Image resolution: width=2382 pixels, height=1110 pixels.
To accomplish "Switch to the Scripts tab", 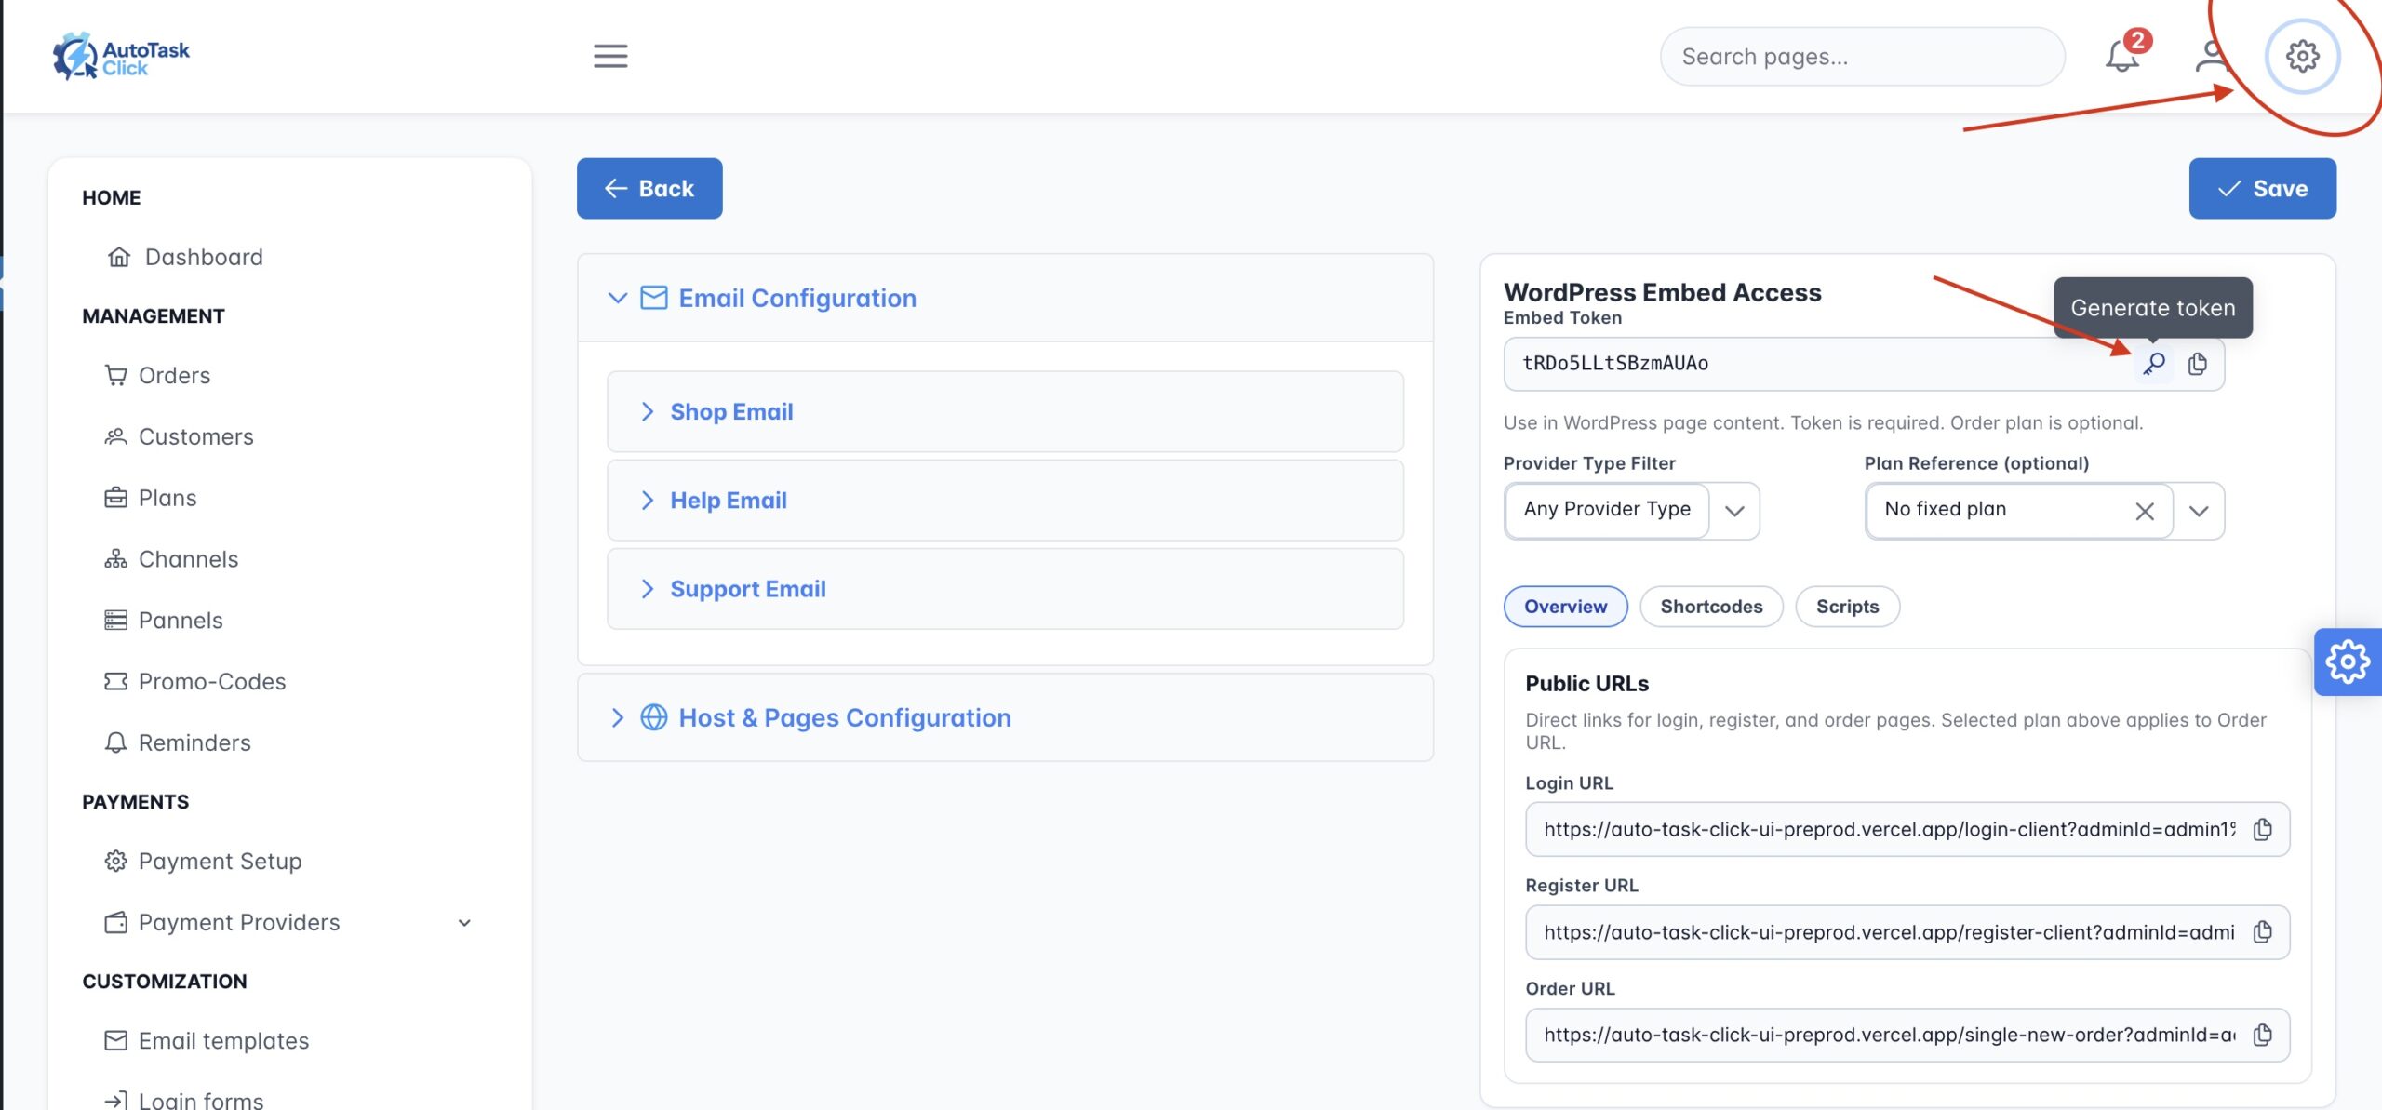I will [1847, 607].
